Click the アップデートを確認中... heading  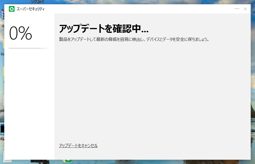point(104,29)
